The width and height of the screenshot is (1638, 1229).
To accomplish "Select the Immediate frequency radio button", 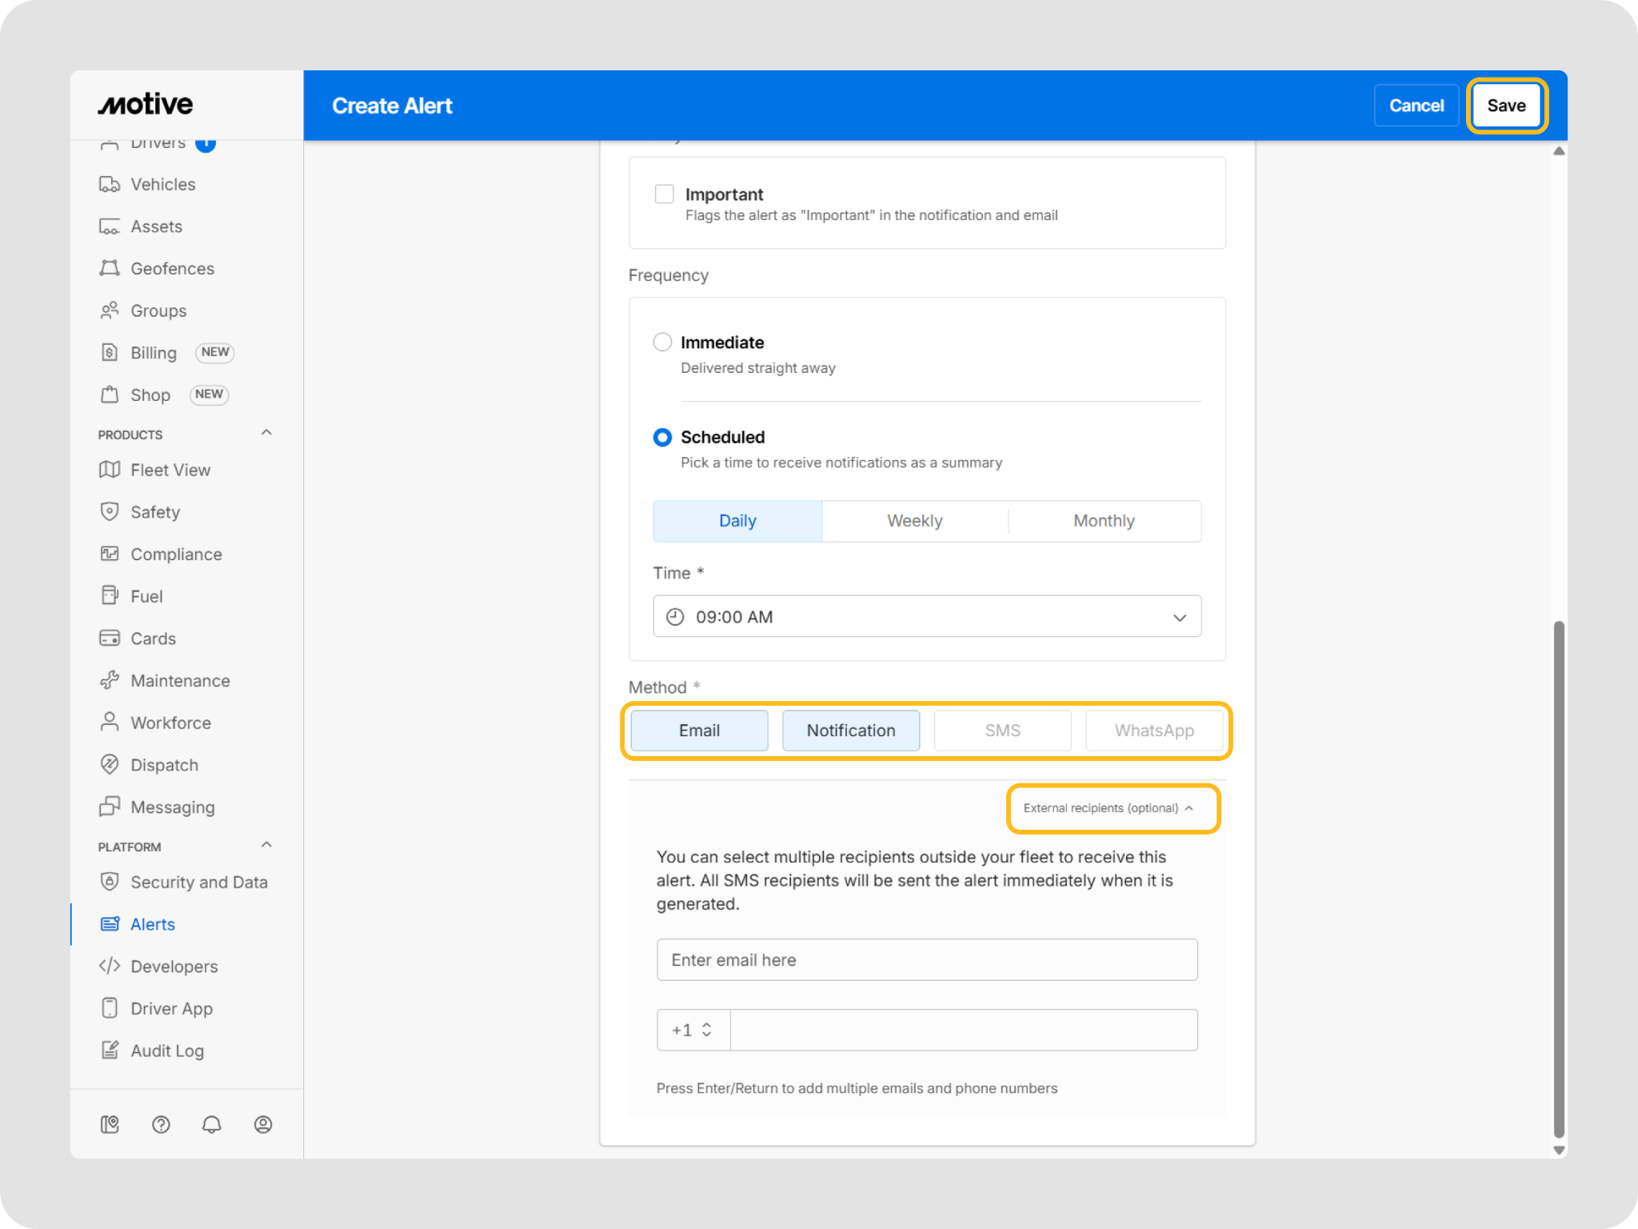I will 662,342.
